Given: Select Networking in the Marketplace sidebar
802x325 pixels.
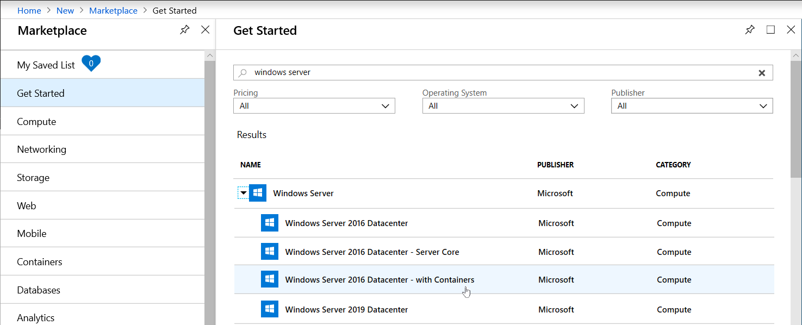Looking at the screenshot, I should (x=42, y=148).
